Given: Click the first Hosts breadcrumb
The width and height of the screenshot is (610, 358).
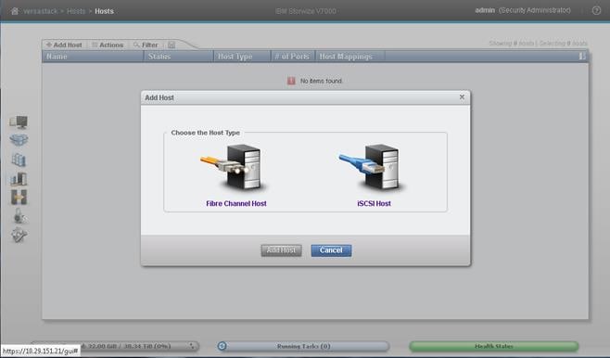Looking at the screenshot, I should click(76, 11).
